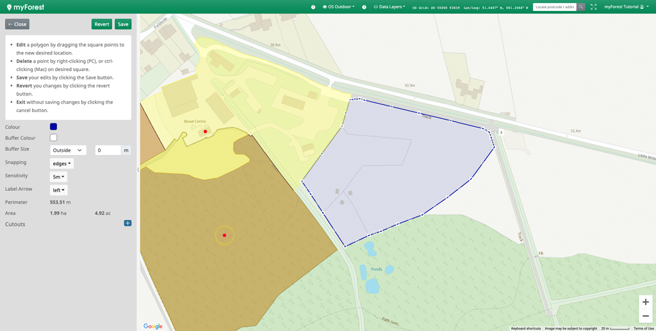Expand the Buffer Size Outside dropdown
Screen dimensions: 656x331
click(68, 150)
